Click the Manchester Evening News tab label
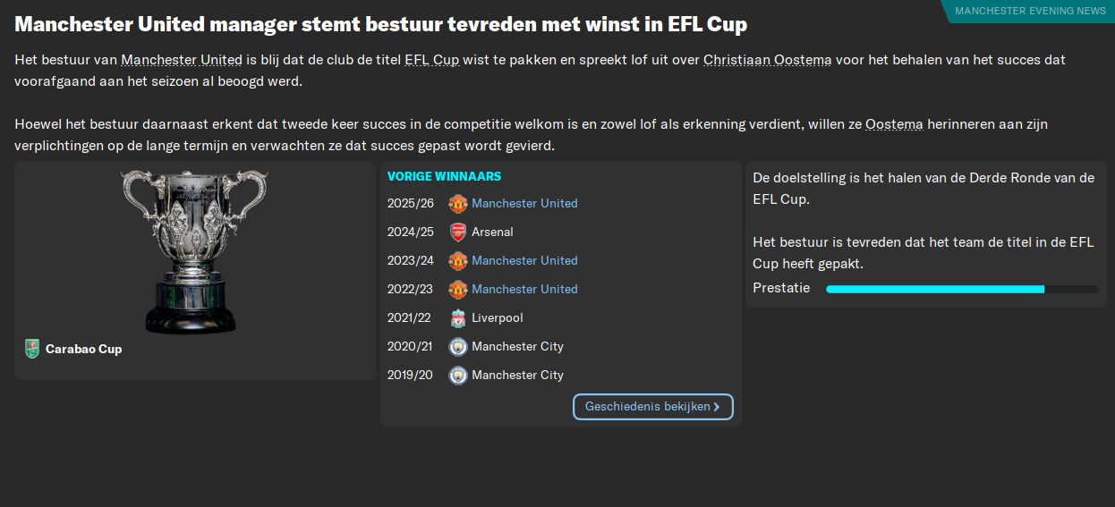The width and height of the screenshot is (1115, 507). click(1029, 11)
